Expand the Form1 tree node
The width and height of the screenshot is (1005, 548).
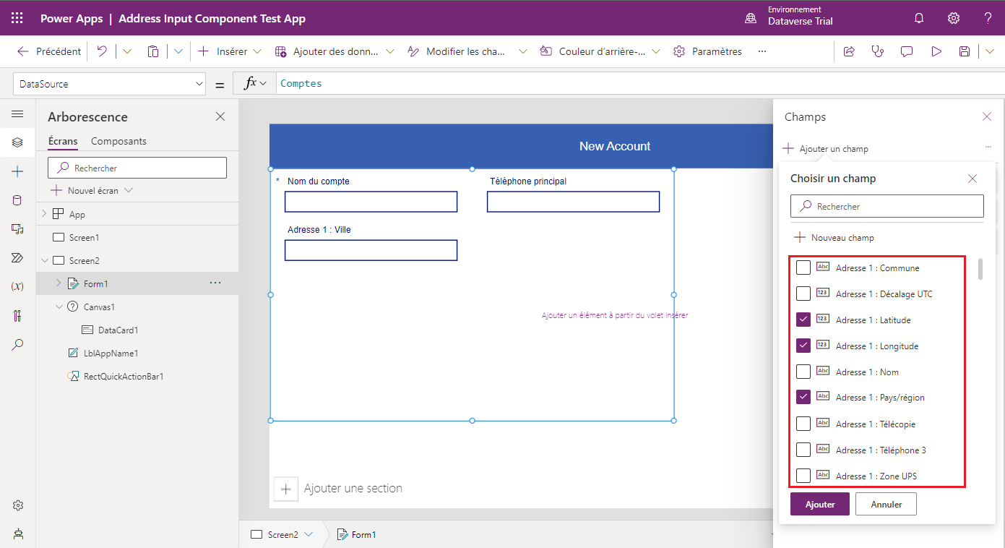pyautogui.click(x=59, y=283)
